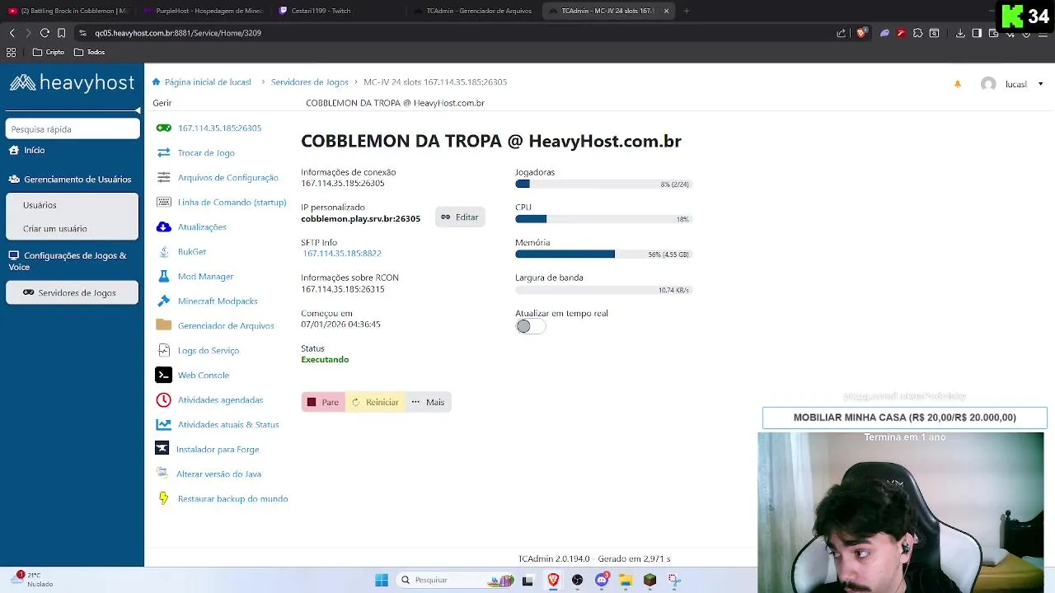
Task: Click the browser address bar URL
Action: 178,33
